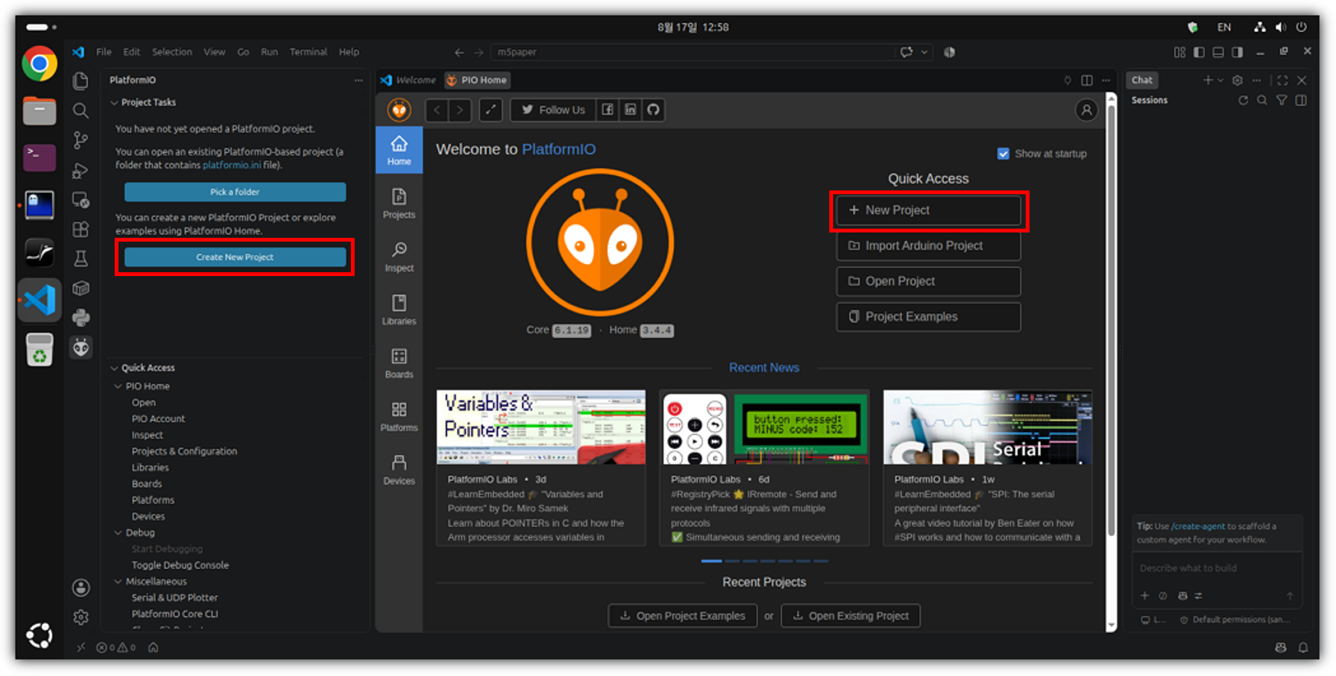Open PlatformIO Facebook page icon

pos(608,110)
